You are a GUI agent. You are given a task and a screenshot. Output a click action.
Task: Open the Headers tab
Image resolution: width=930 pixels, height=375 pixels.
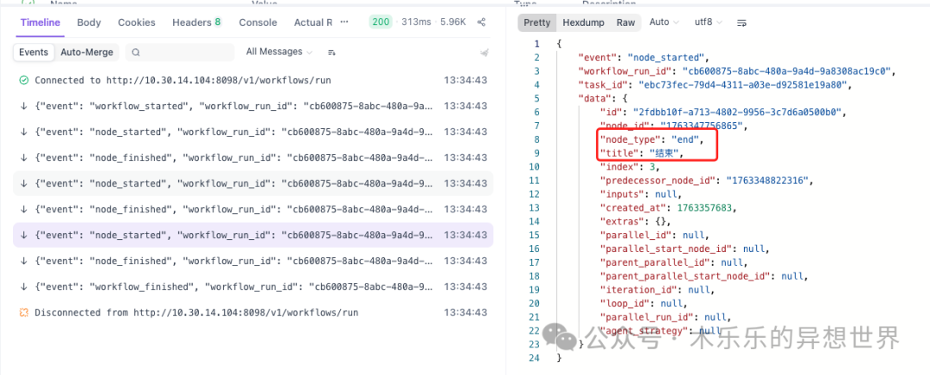(196, 22)
